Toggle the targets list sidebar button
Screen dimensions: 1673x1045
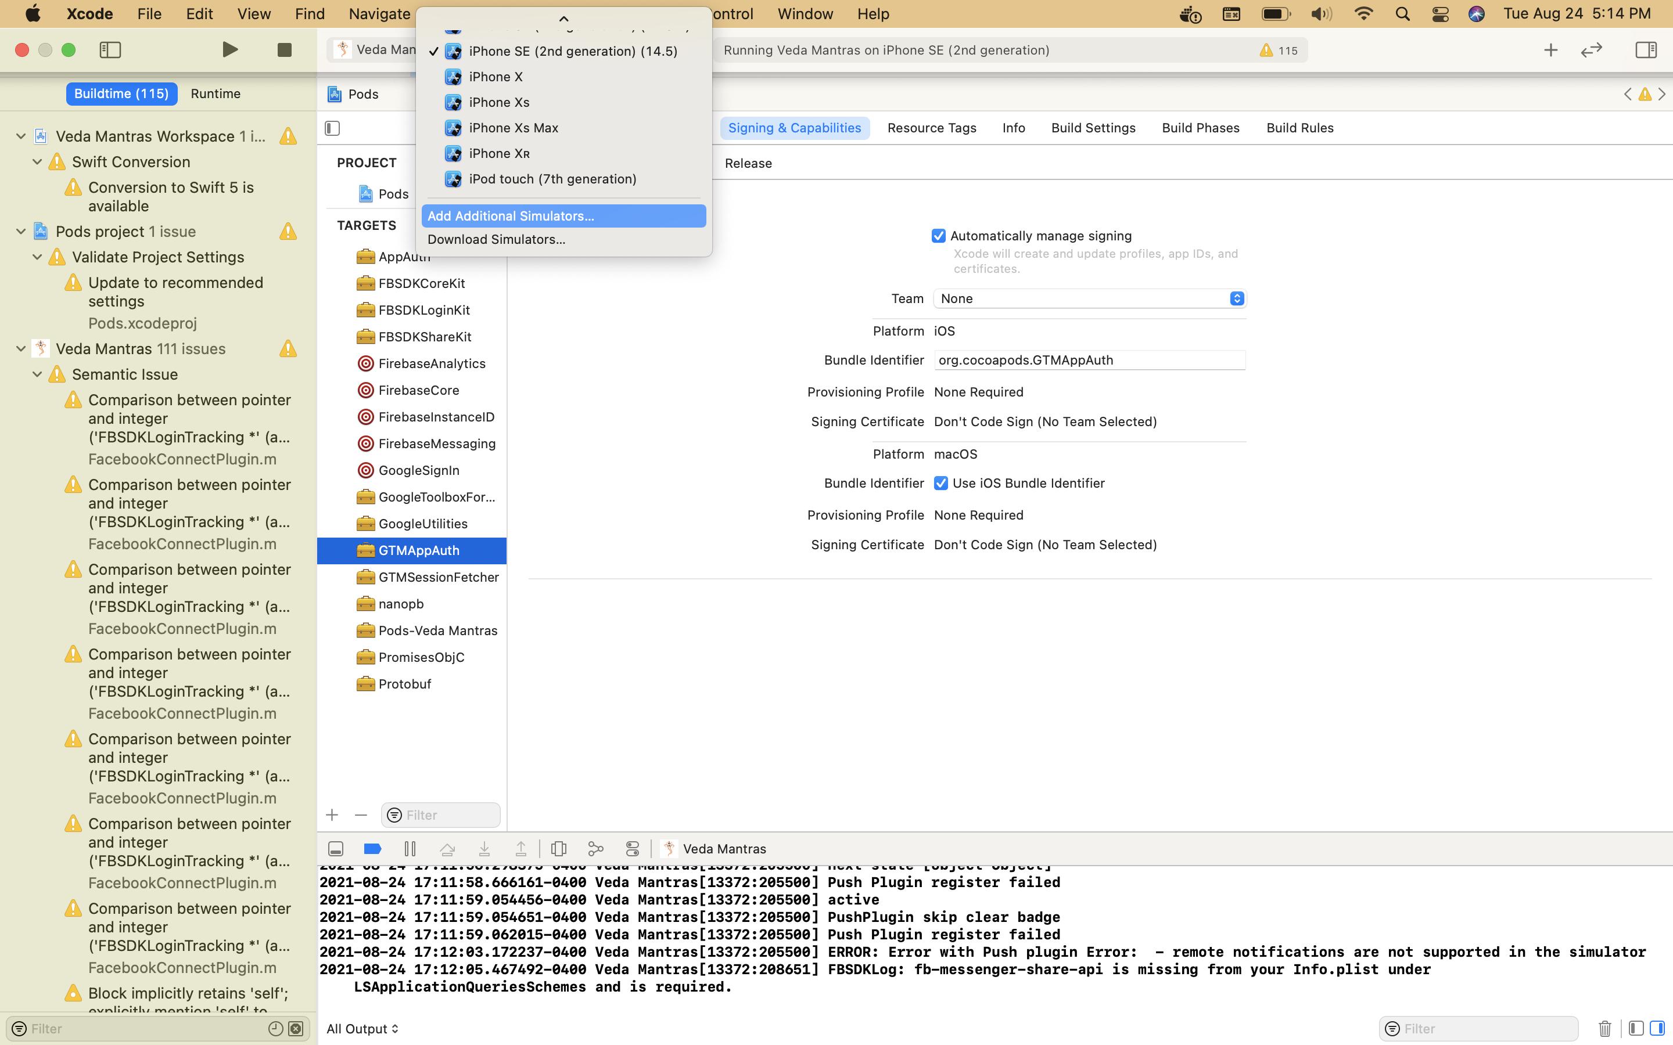(332, 128)
